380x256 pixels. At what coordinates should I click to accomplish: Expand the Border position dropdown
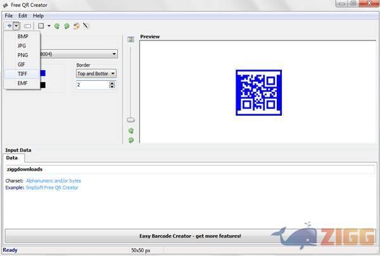[113, 73]
